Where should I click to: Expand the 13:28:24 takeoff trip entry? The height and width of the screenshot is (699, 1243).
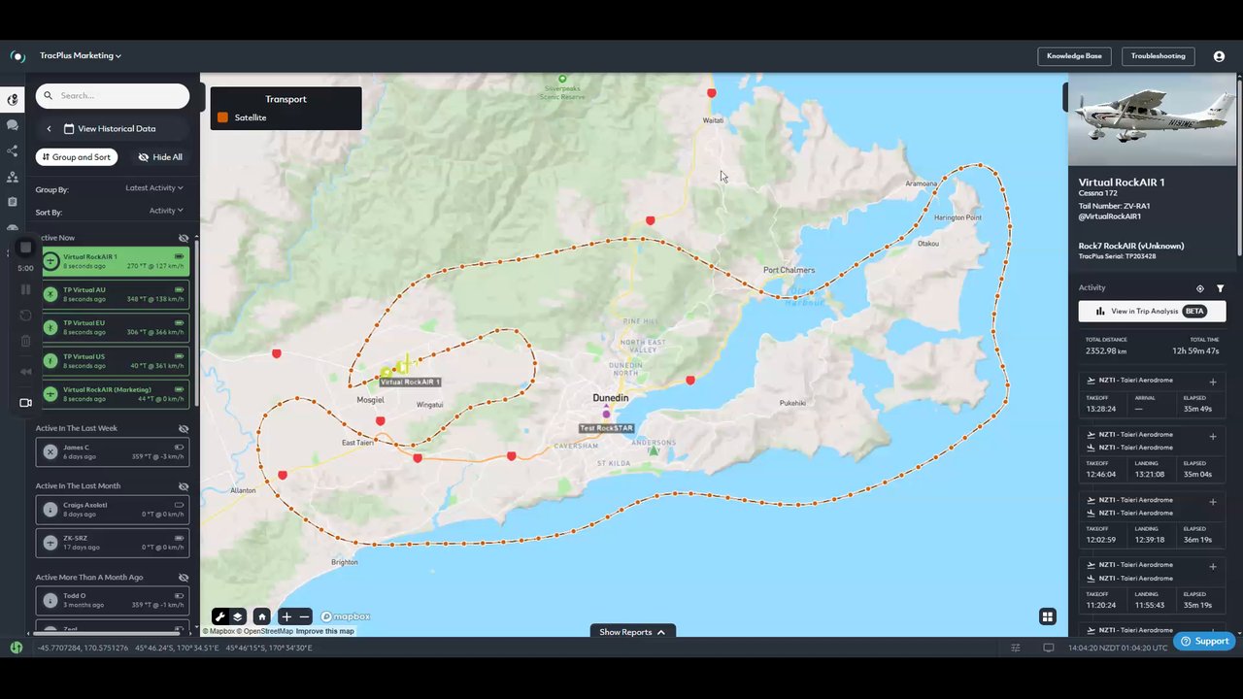click(1213, 382)
